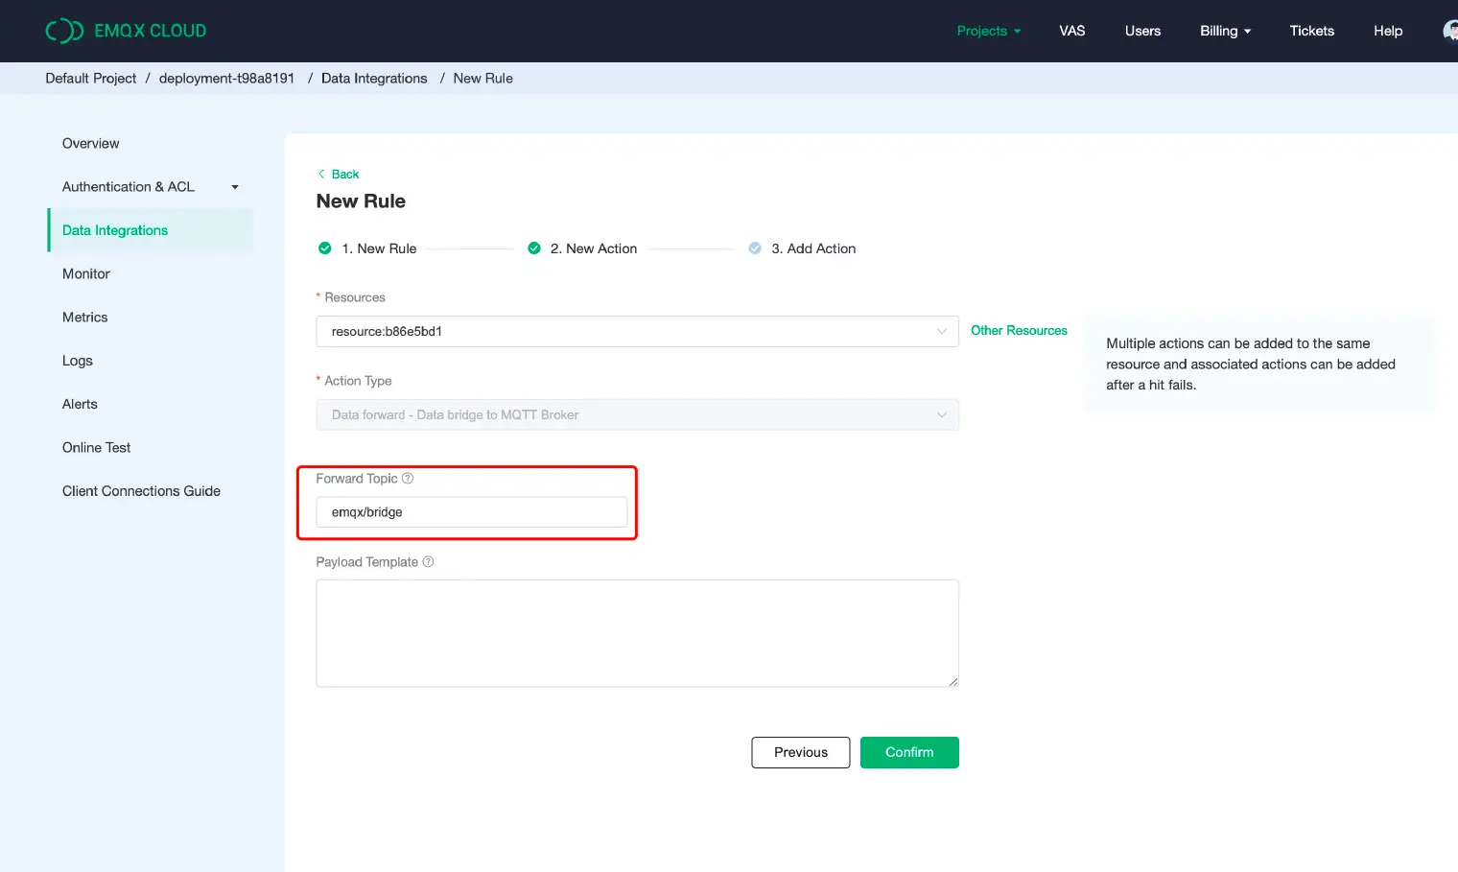Click deployment-t98a8191 breadcrumb
The height and width of the screenshot is (872, 1458).
coord(226,79)
